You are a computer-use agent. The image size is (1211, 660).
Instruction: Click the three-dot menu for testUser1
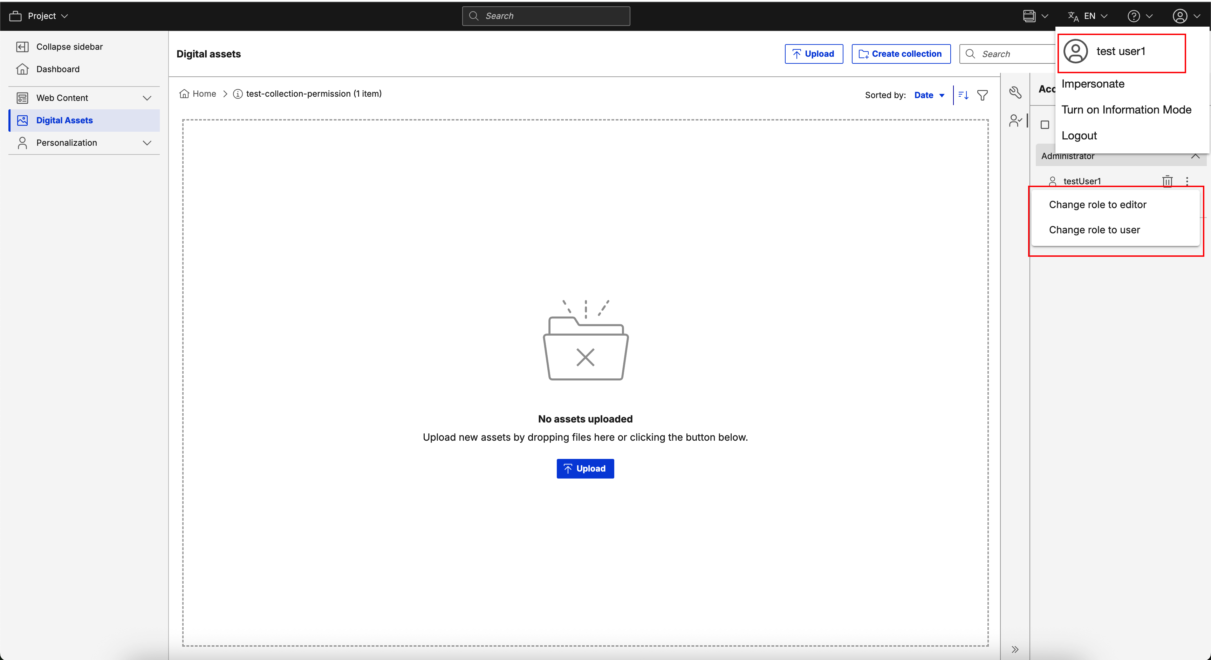click(x=1187, y=181)
